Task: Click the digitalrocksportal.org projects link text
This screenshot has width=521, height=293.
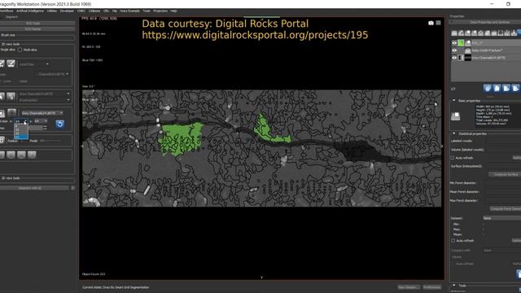Action: pyautogui.click(x=255, y=35)
